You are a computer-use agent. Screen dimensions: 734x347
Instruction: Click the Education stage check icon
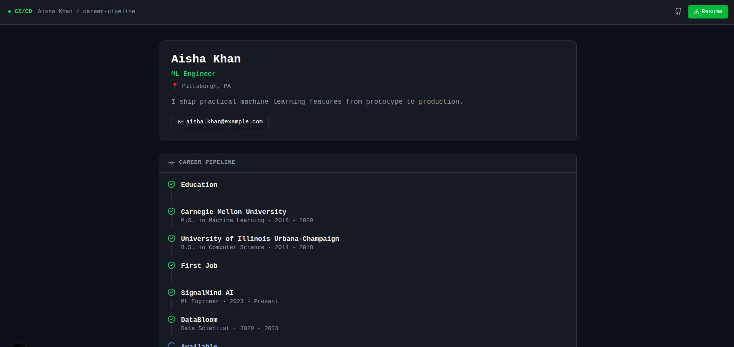172,184
